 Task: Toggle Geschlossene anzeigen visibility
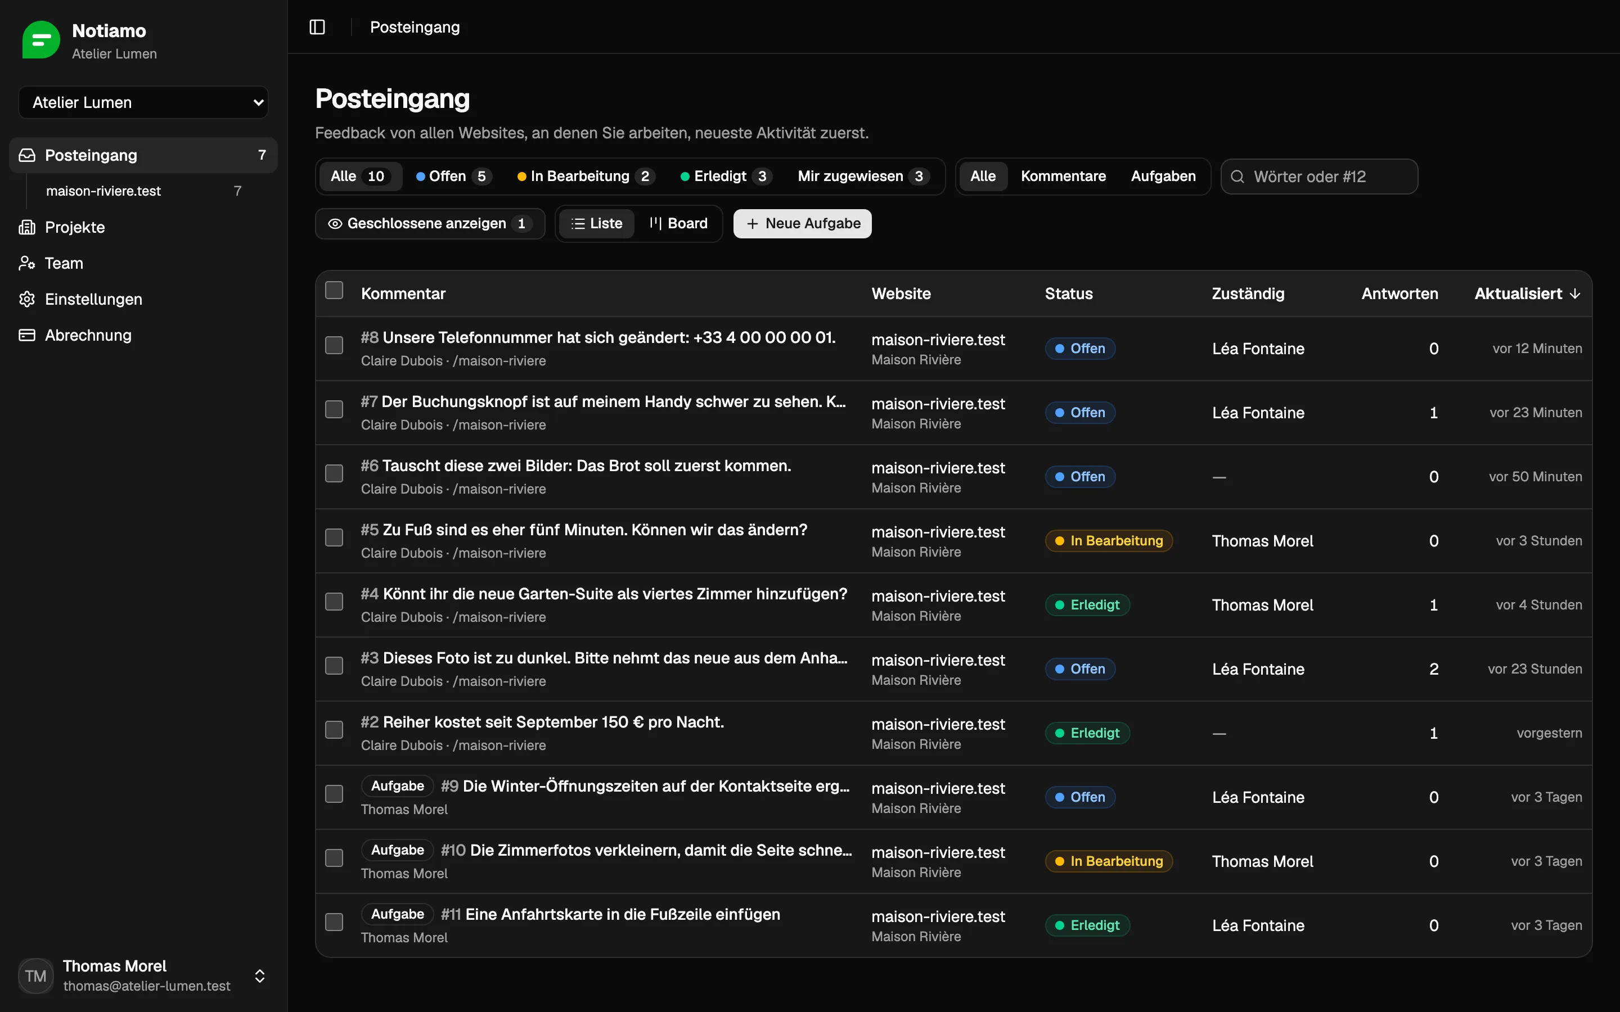click(430, 224)
